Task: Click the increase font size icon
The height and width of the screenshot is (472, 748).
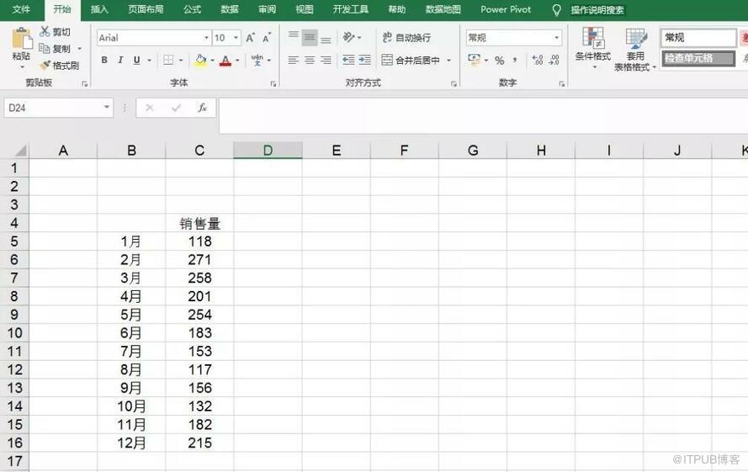Action: pos(251,38)
